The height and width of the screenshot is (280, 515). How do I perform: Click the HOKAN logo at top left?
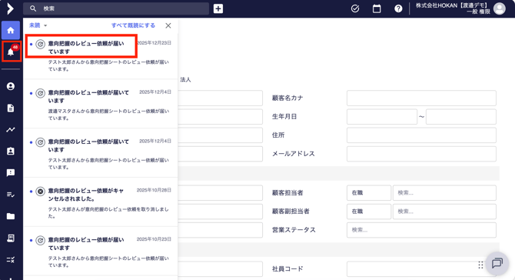pos(10,8)
